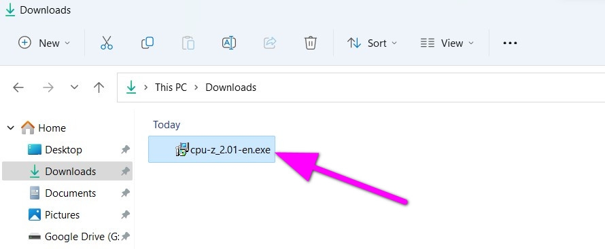
Task: Unpin Desktop using its pin icon
Action: (x=125, y=150)
